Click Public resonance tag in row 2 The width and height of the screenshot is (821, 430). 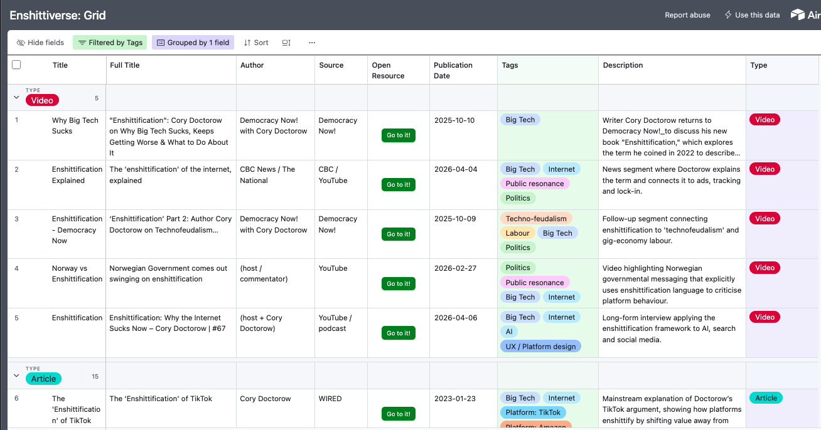coord(535,184)
